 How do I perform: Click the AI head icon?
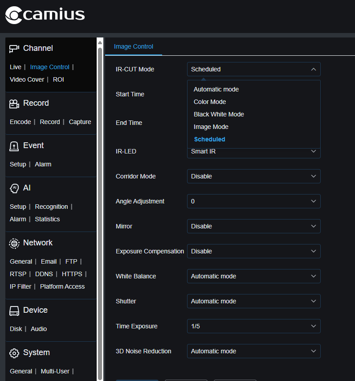click(x=15, y=188)
